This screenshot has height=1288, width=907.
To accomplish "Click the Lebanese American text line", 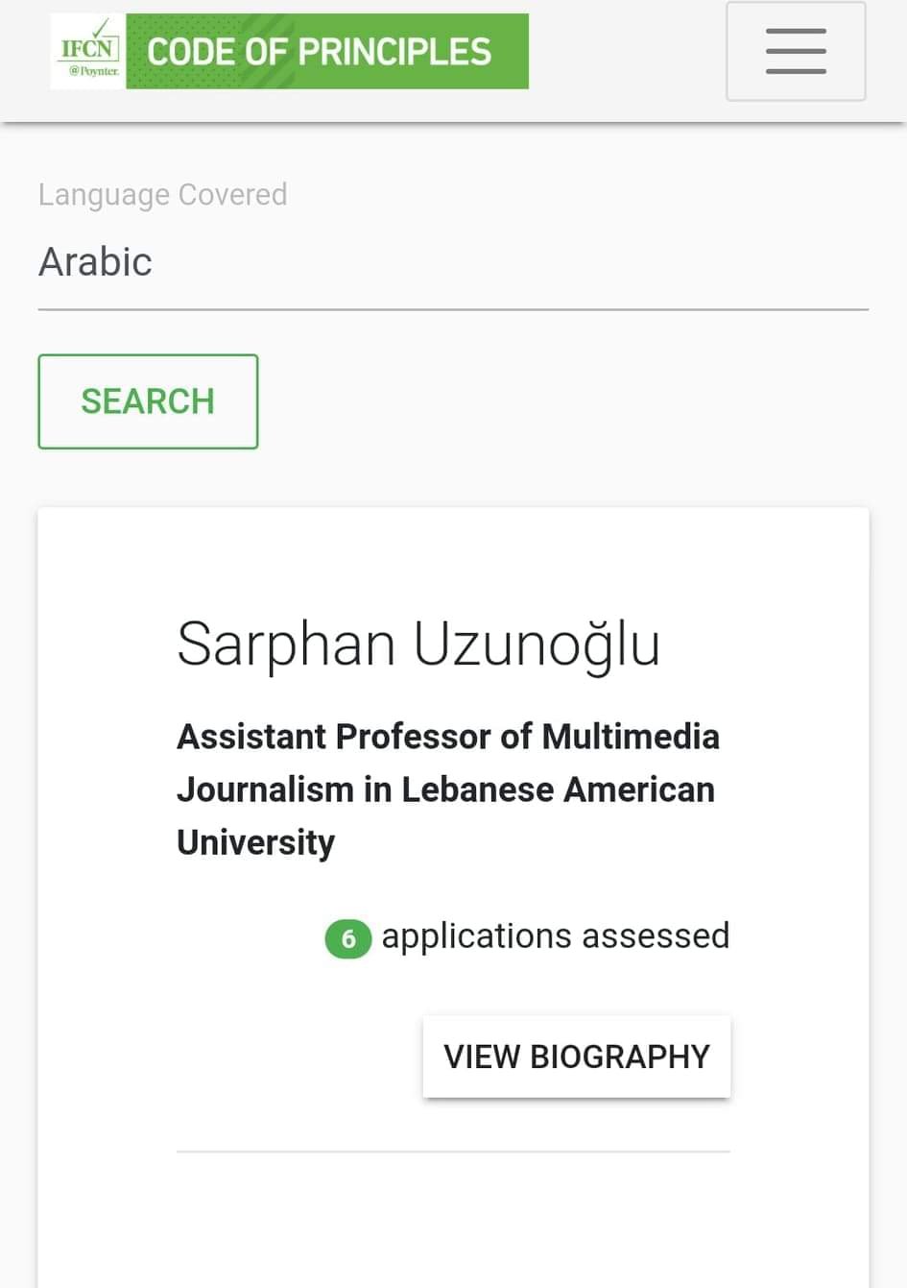I will (445, 790).
